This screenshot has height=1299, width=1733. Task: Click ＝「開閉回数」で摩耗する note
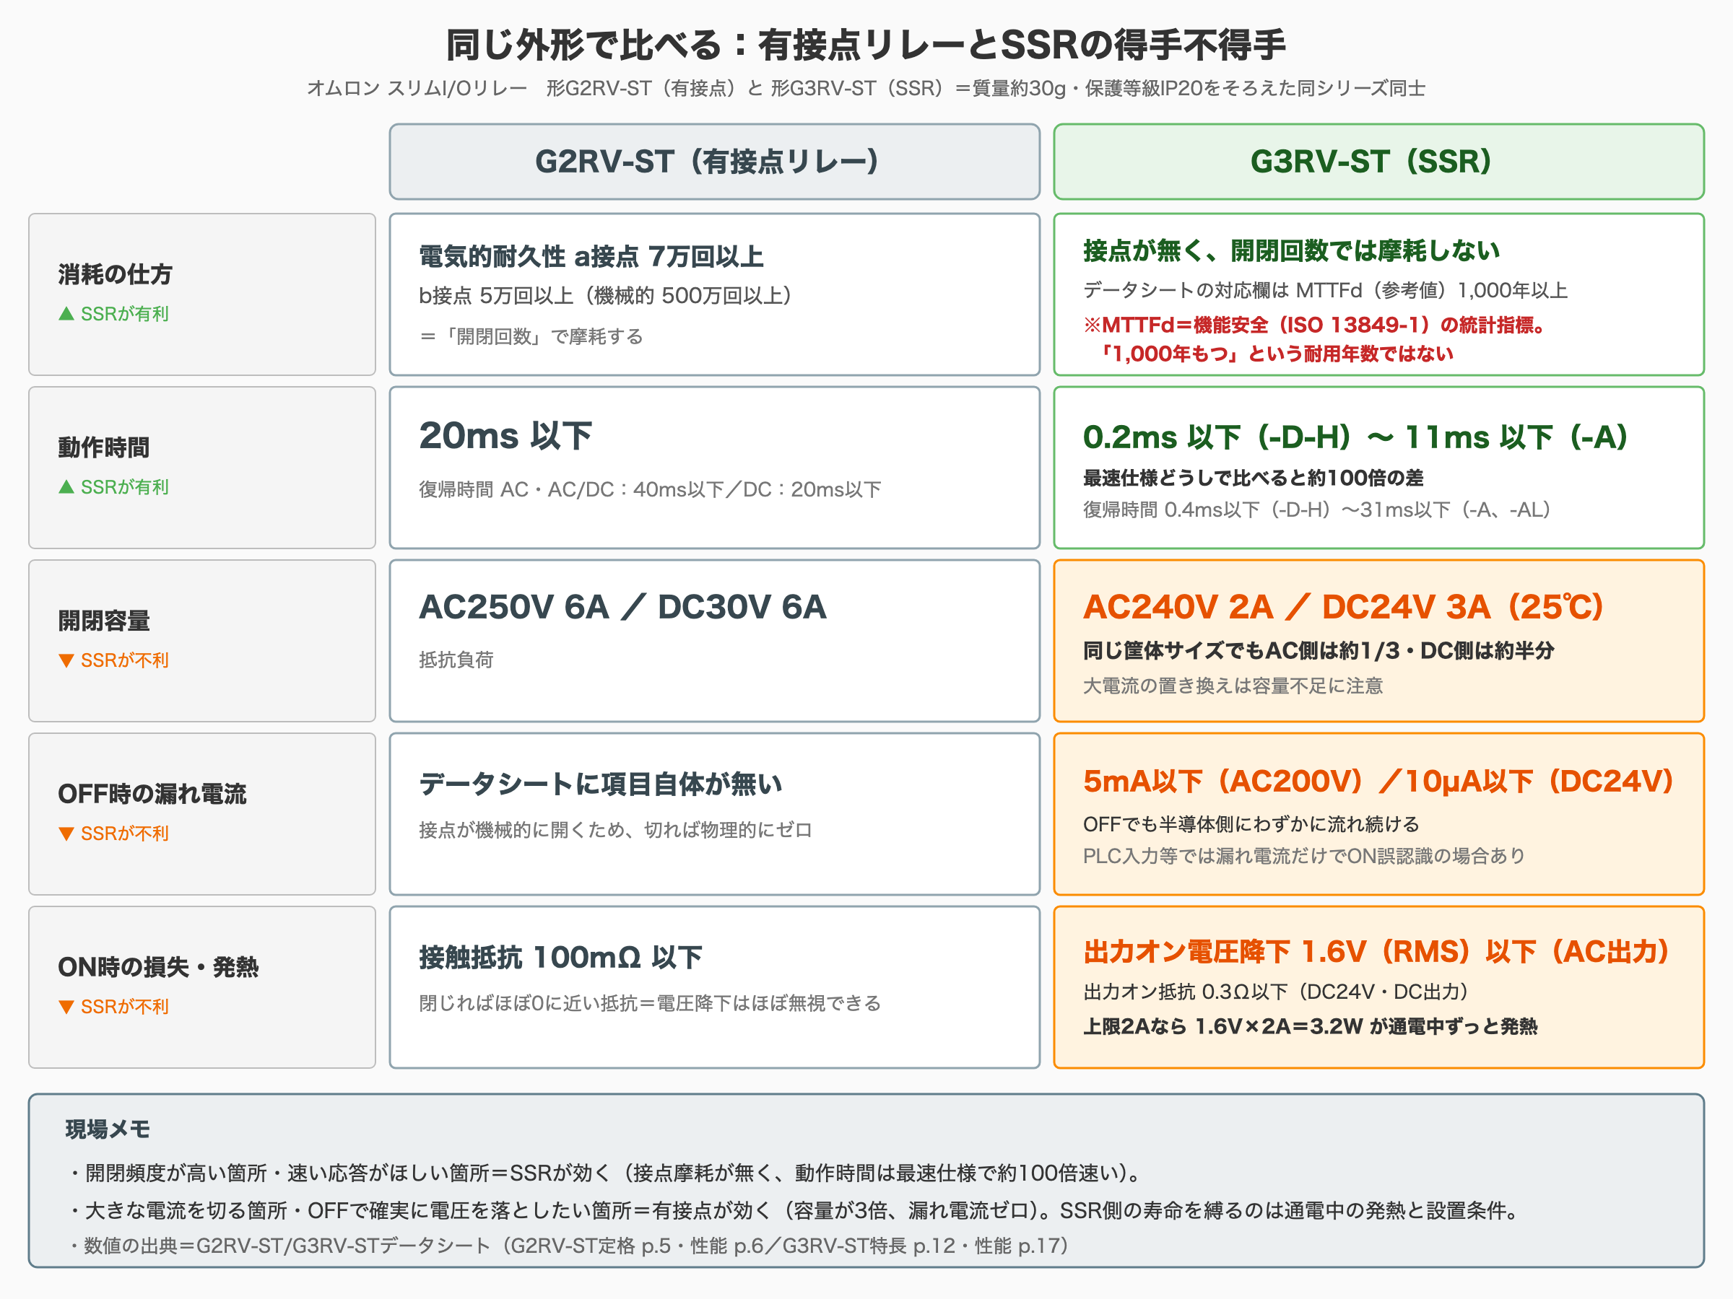[531, 337]
